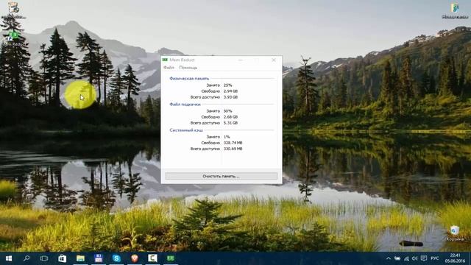Image resolution: width=471 pixels, height=265 pixels.
Task: Open Camtasia icon on the taskbar
Action: coord(152,258)
